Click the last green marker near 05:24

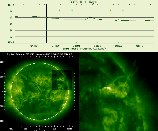123,10
